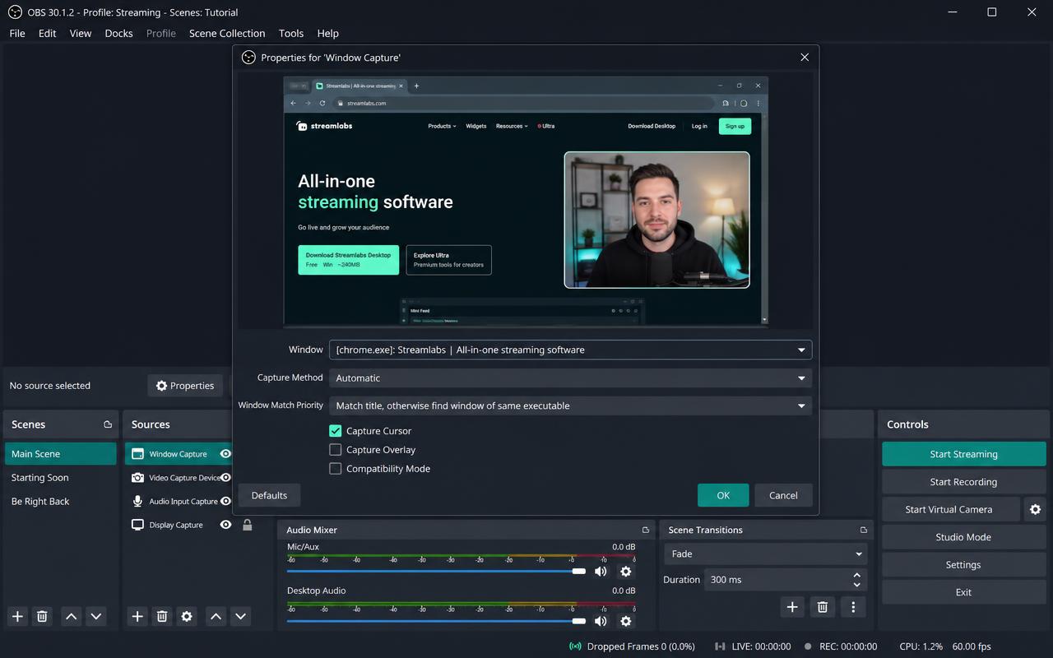Enable Compatibility Mode checkbox

pyautogui.click(x=335, y=469)
